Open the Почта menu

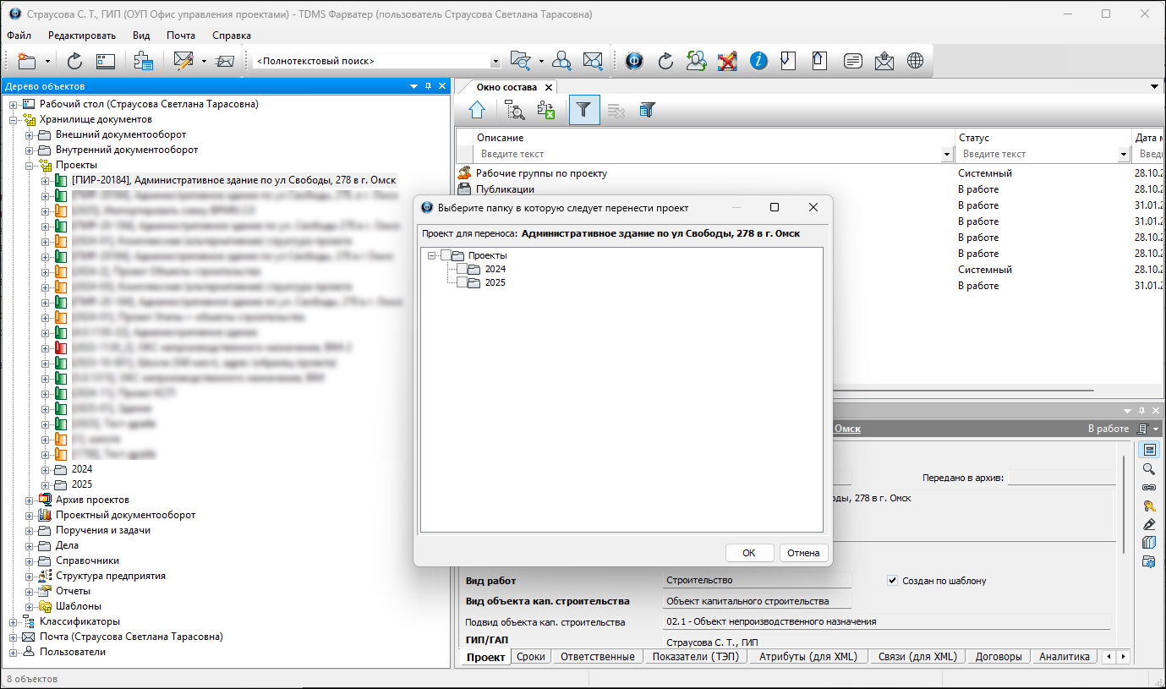click(x=180, y=36)
